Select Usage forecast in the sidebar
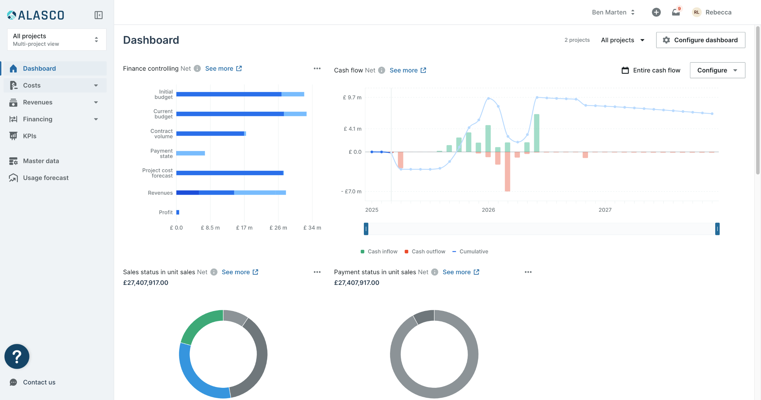The height and width of the screenshot is (400, 761). pos(13,178)
